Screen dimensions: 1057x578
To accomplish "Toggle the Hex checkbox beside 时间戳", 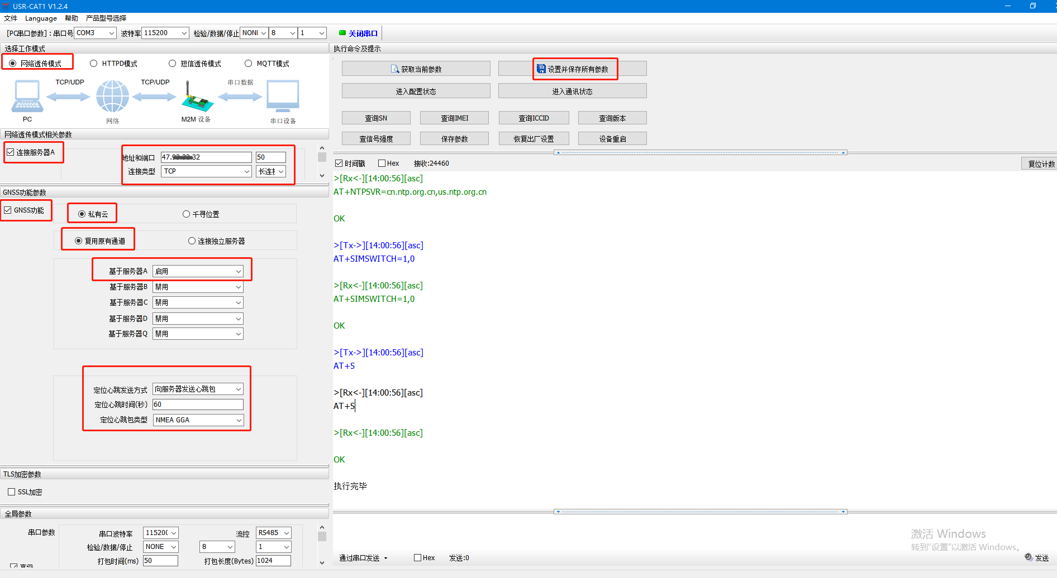I will coord(382,163).
